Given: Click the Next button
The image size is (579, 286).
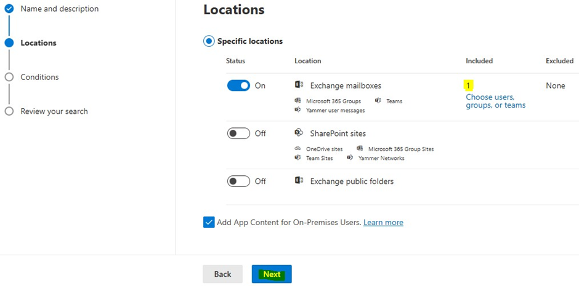Looking at the screenshot, I should pos(272,274).
